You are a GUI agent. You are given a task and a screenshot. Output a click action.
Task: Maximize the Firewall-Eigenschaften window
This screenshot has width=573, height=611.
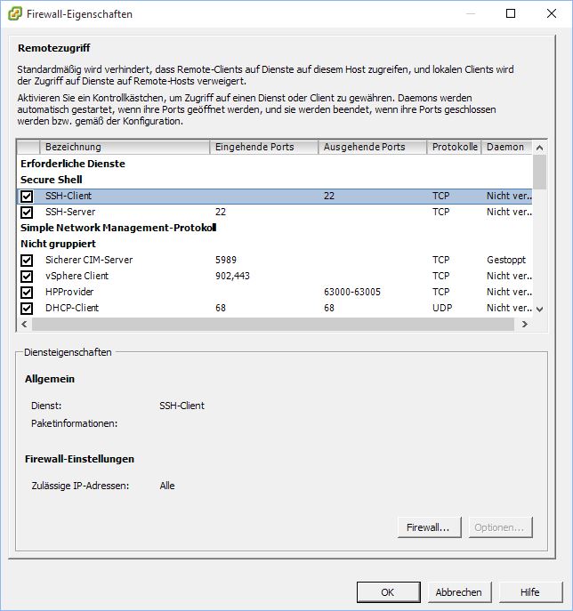point(511,13)
